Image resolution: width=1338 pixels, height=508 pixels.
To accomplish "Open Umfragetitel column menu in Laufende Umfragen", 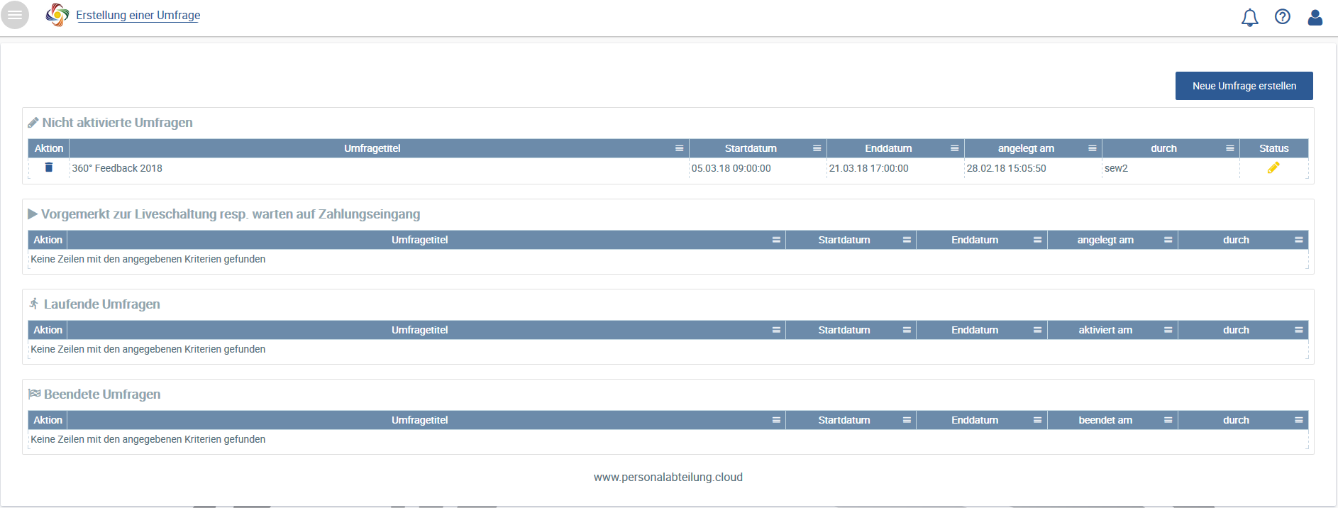I will tap(776, 330).
